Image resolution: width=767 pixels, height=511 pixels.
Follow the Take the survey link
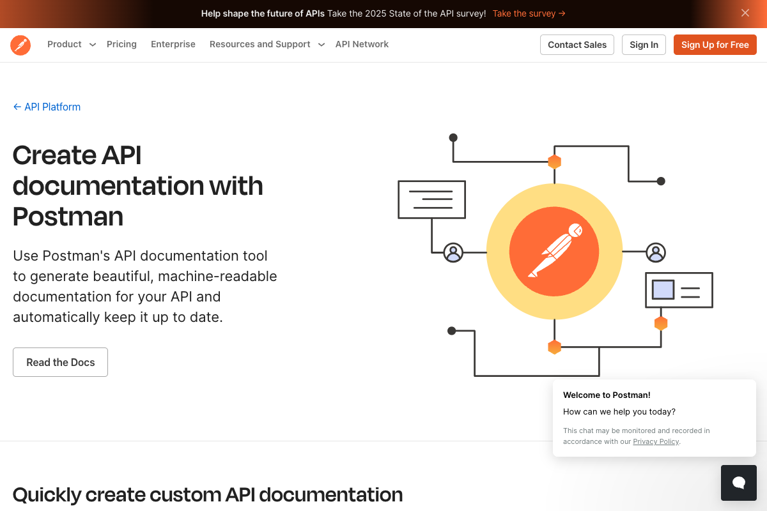click(x=524, y=13)
